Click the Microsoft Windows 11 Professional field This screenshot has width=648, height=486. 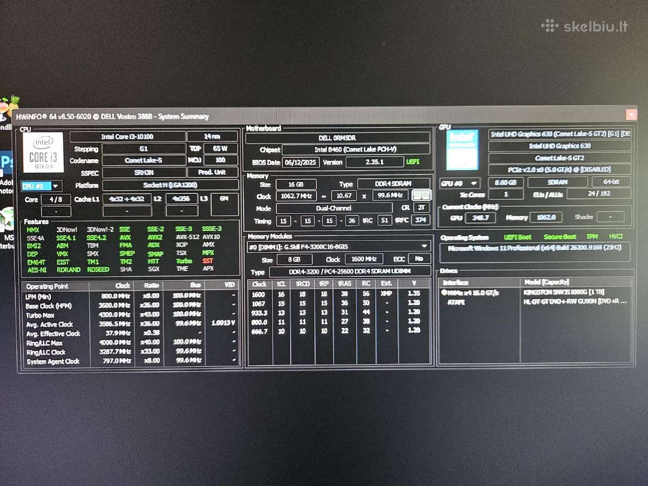click(535, 252)
